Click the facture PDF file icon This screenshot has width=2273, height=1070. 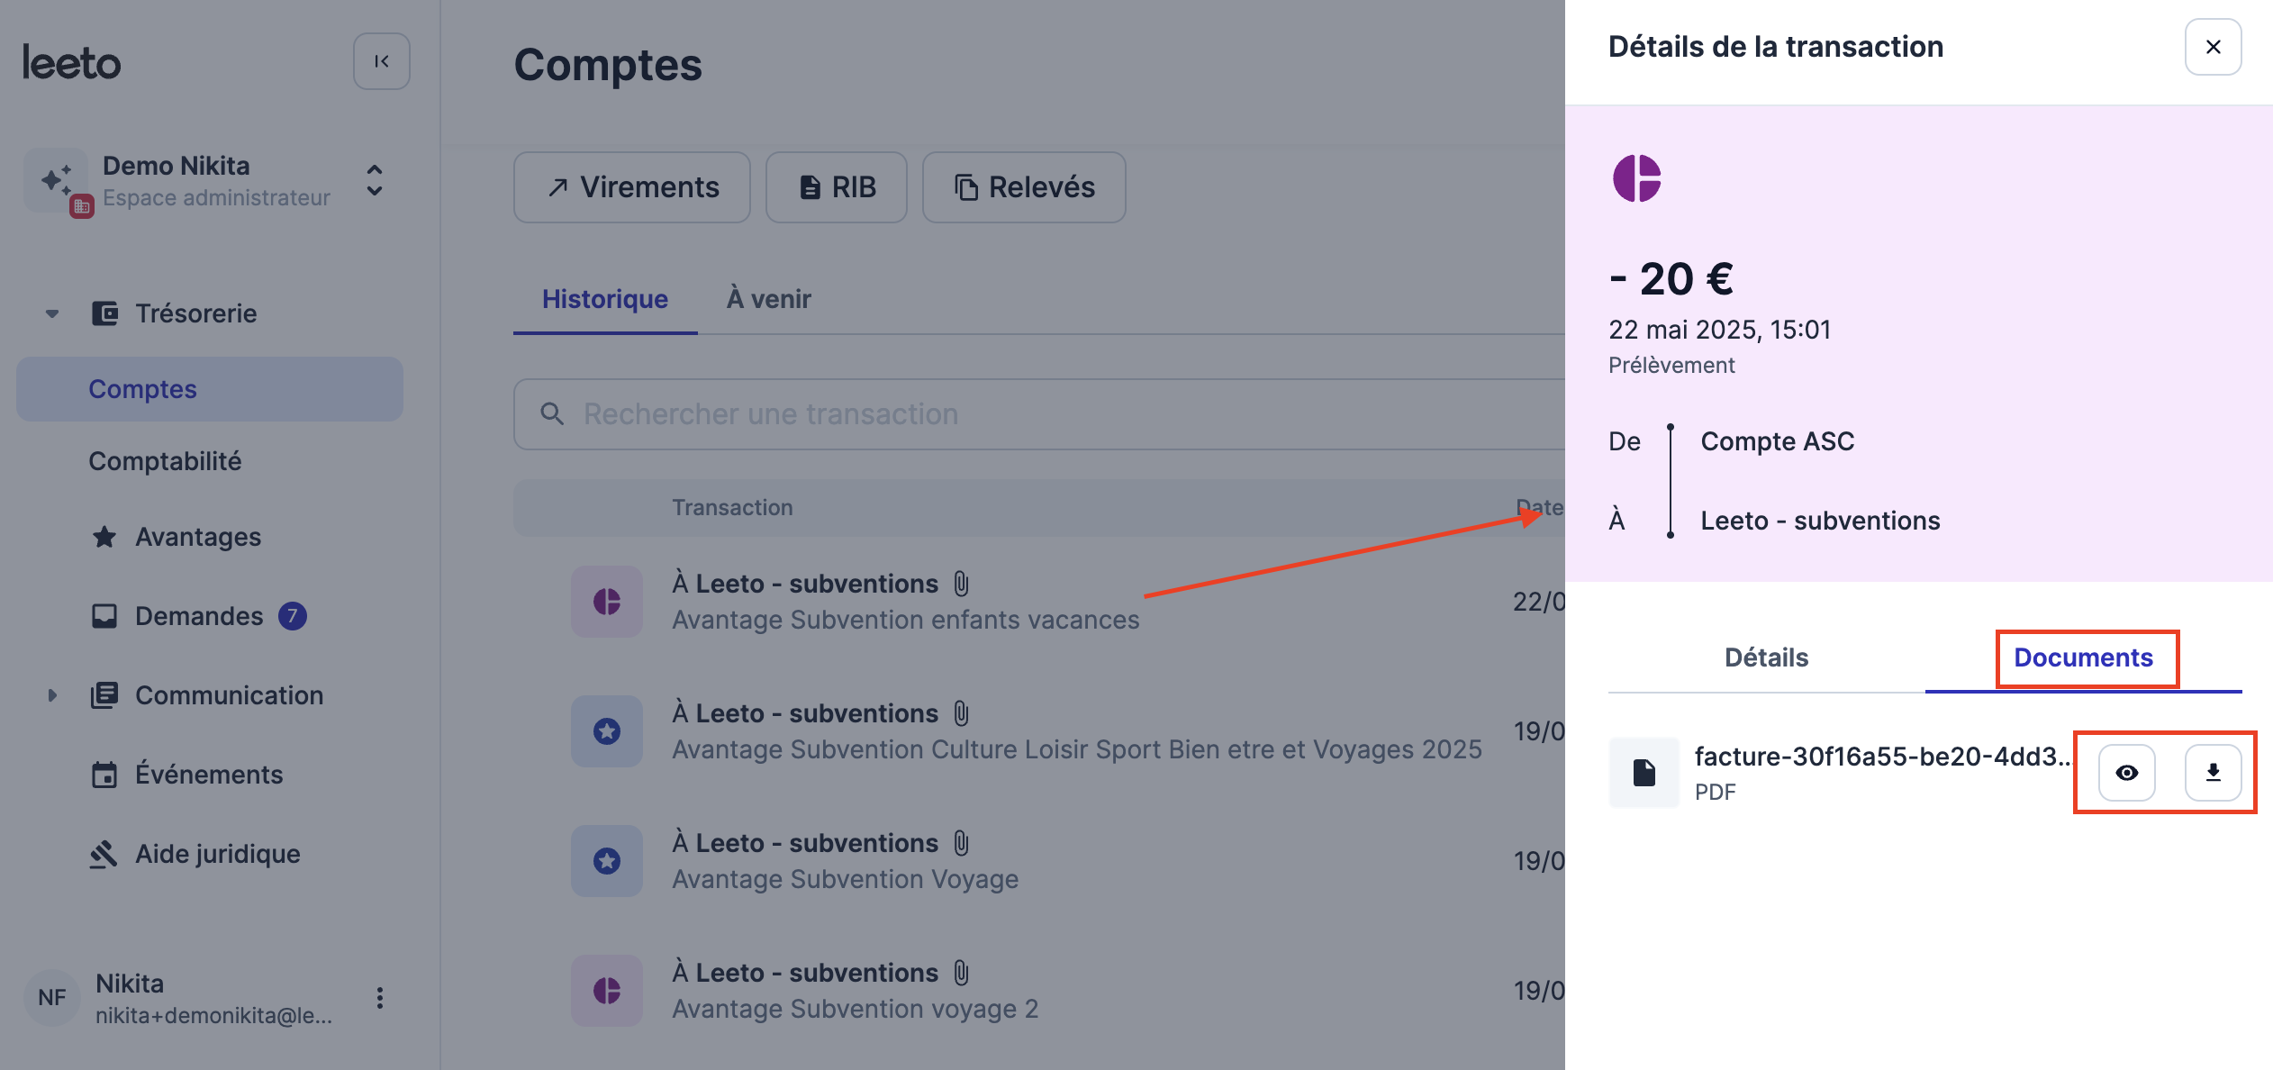(x=1644, y=773)
